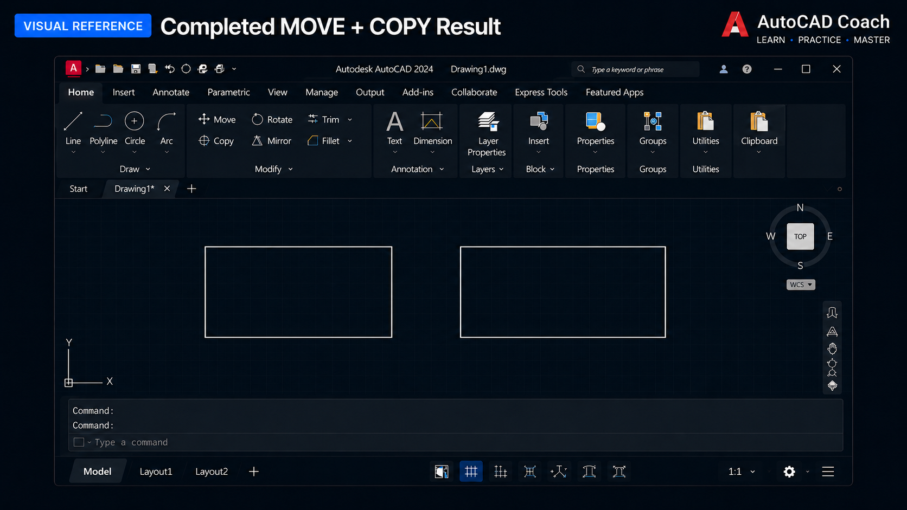Toggle model space button in status bar
The height and width of the screenshot is (510, 907).
(x=442, y=472)
